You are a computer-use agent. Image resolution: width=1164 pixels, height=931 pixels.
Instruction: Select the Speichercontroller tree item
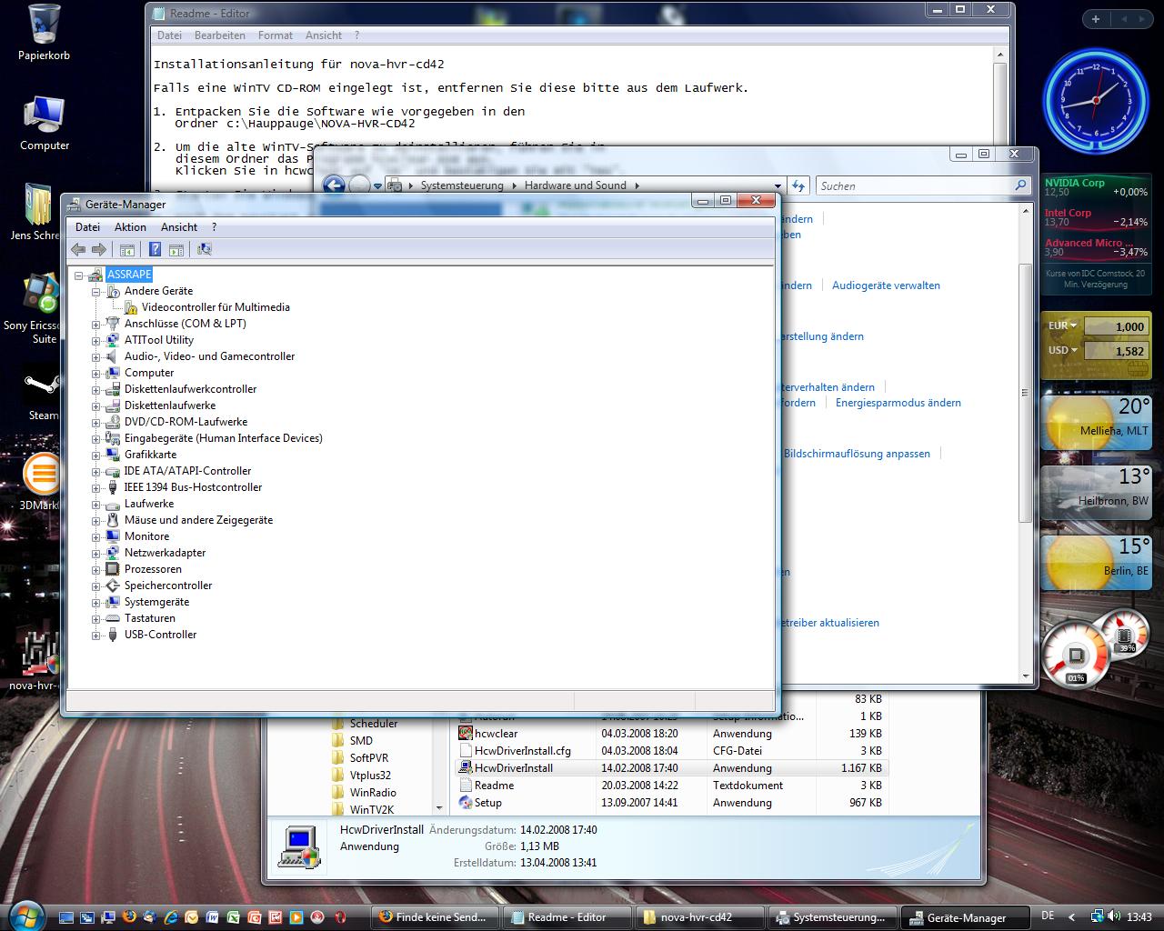click(168, 586)
